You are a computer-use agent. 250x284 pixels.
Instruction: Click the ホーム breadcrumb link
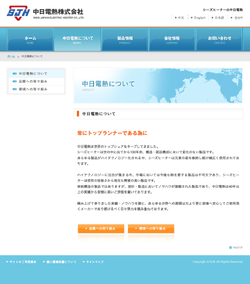[x=11, y=56]
